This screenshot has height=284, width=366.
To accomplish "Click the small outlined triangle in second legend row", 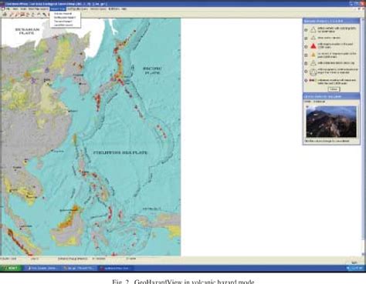I will click(313, 38).
